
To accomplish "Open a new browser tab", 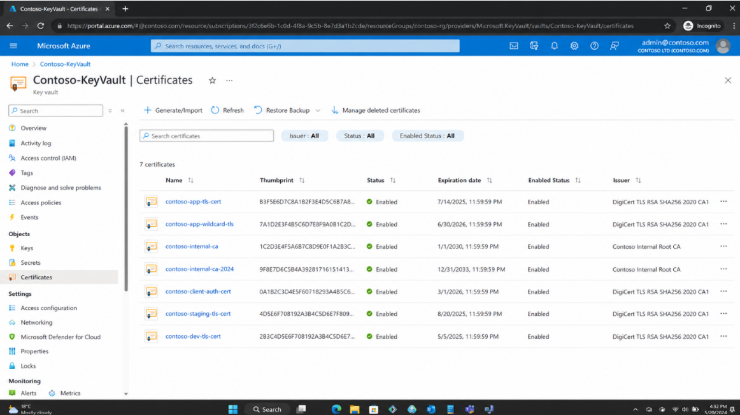I will [x=125, y=9].
